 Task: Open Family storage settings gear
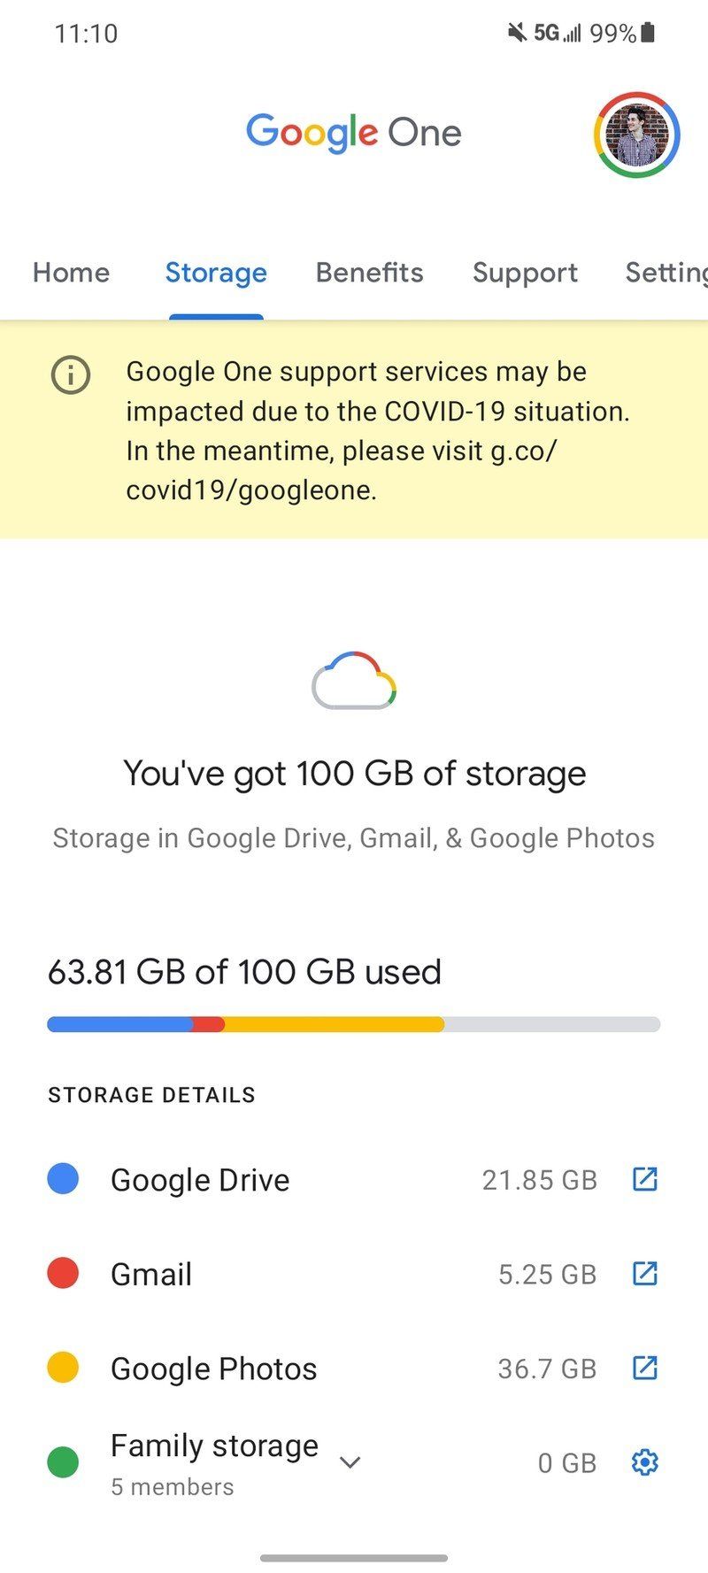pyautogui.click(x=644, y=1462)
